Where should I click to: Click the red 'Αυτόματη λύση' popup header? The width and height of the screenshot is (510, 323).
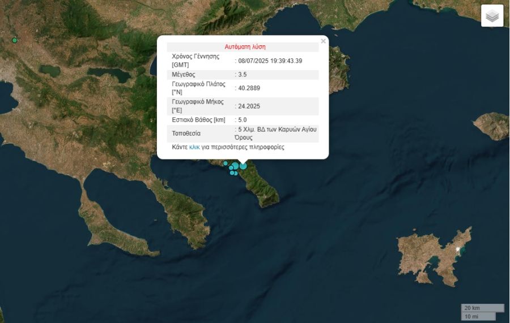point(245,47)
